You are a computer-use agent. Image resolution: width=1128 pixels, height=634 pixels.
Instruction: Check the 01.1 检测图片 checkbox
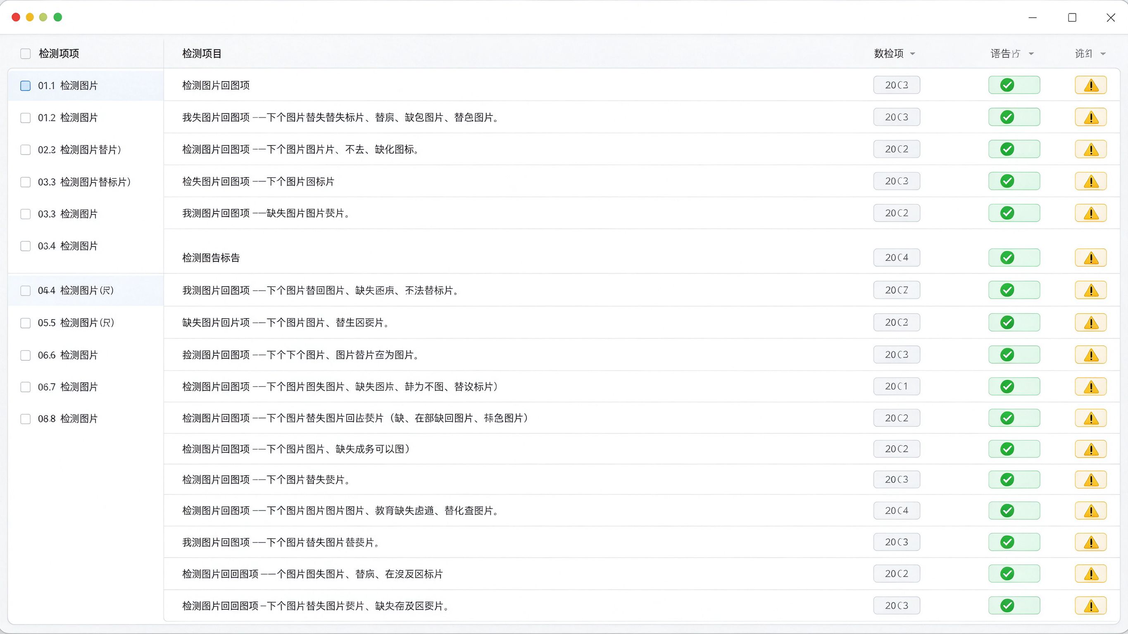[25, 86]
